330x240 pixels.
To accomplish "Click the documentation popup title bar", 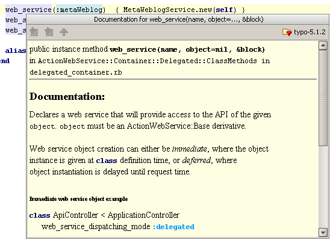I will pyautogui.click(x=178, y=19).
